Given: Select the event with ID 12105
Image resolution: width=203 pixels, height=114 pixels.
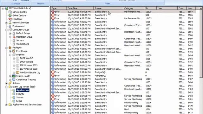Looking at the screenshot, I should pos(123,18).
